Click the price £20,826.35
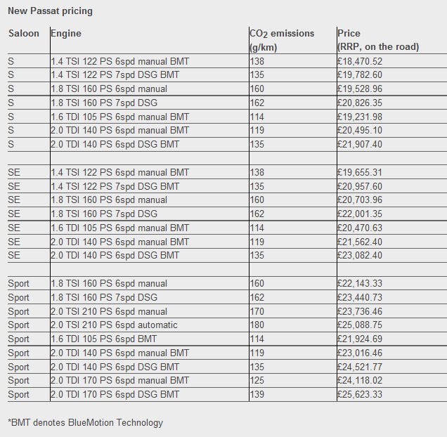The width and height of the screenshot is (447, 437). pyautogui.click(x=360, y=103)
